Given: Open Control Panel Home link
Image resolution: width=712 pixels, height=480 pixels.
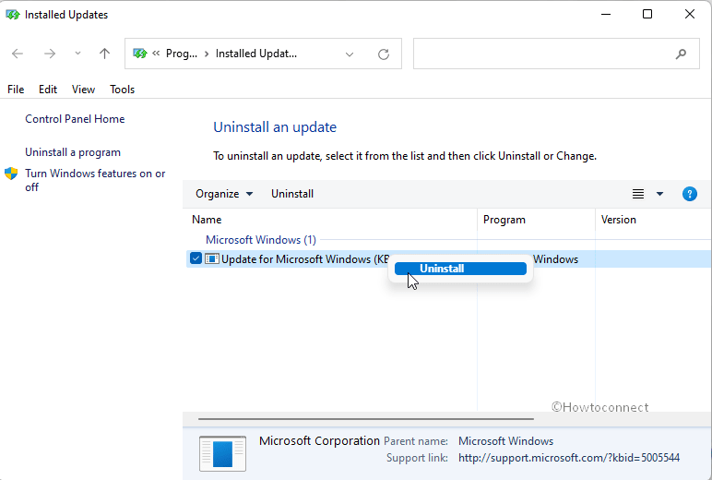Looking at the screenshot, I should (75, 119).
